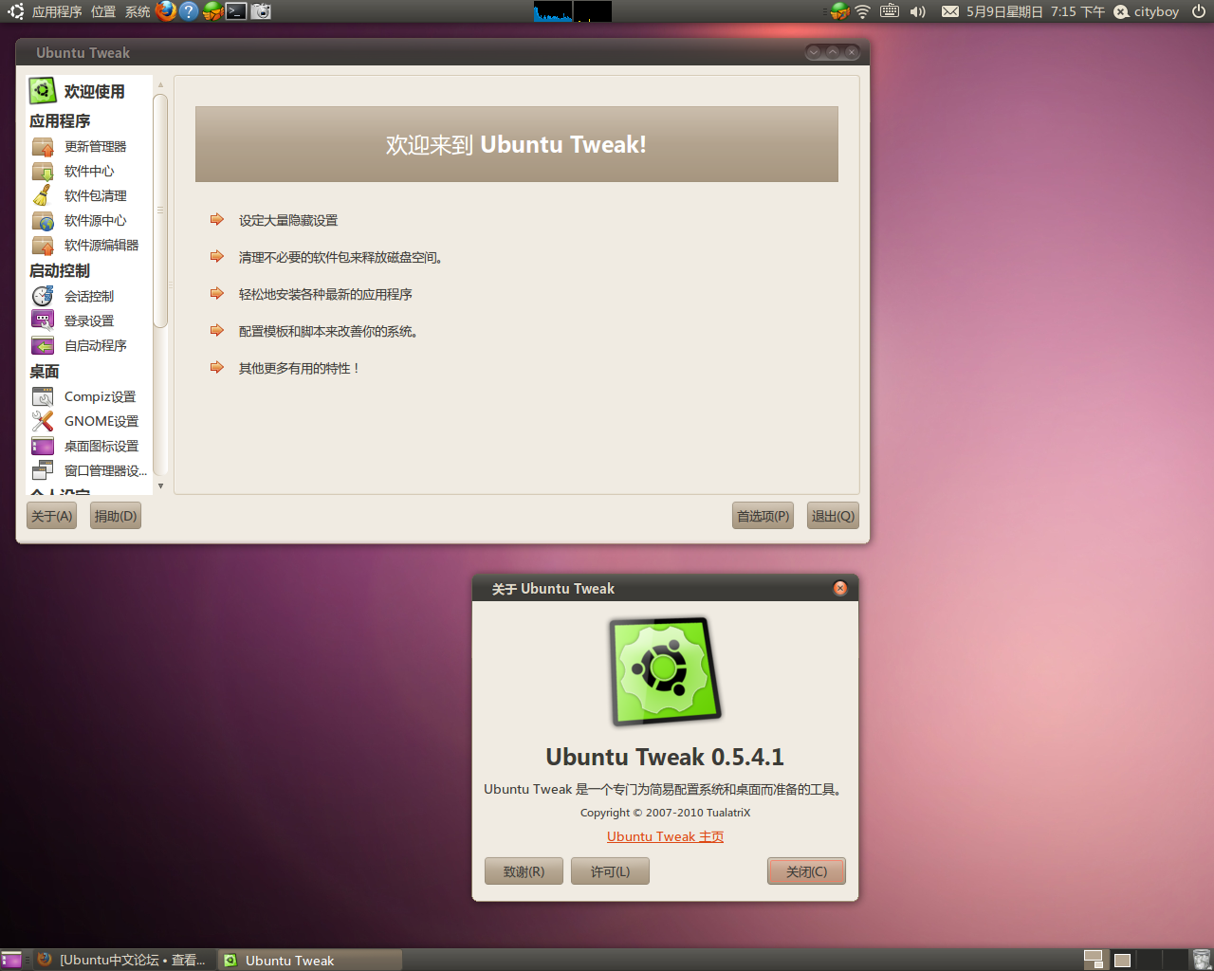Open 首选项(P) preferences
1214x971 pixels.
pos(763,516)
